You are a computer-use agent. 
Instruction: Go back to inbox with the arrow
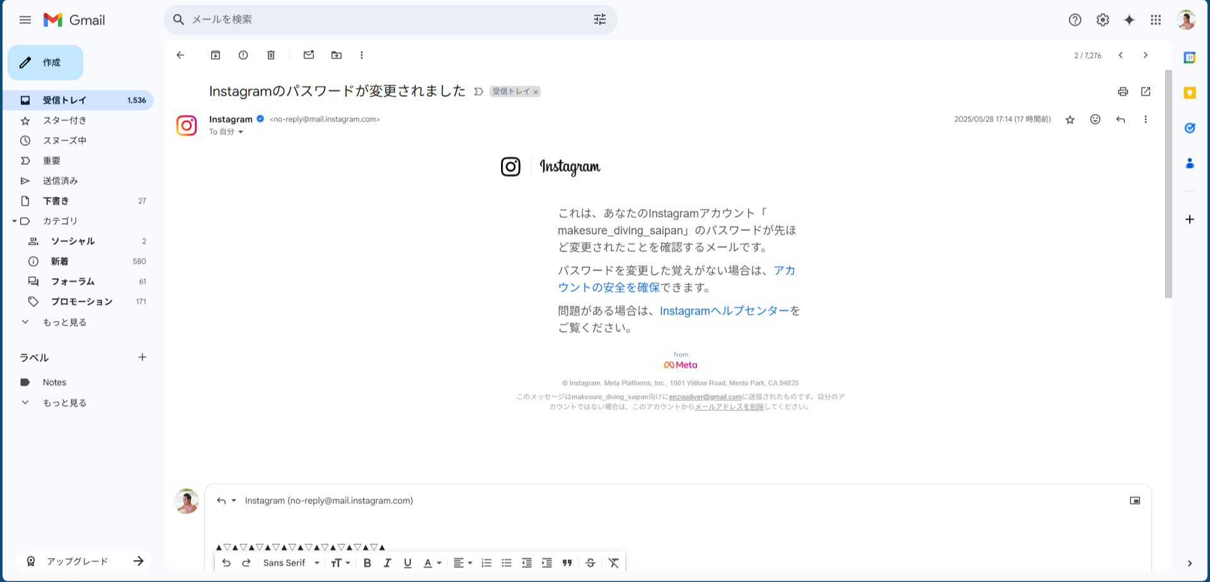180,55
